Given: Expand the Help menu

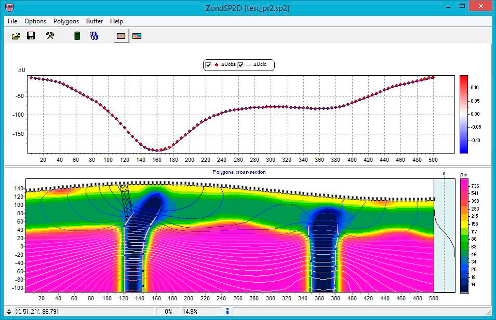Looking at the screenshot, I should pos(116,21).
